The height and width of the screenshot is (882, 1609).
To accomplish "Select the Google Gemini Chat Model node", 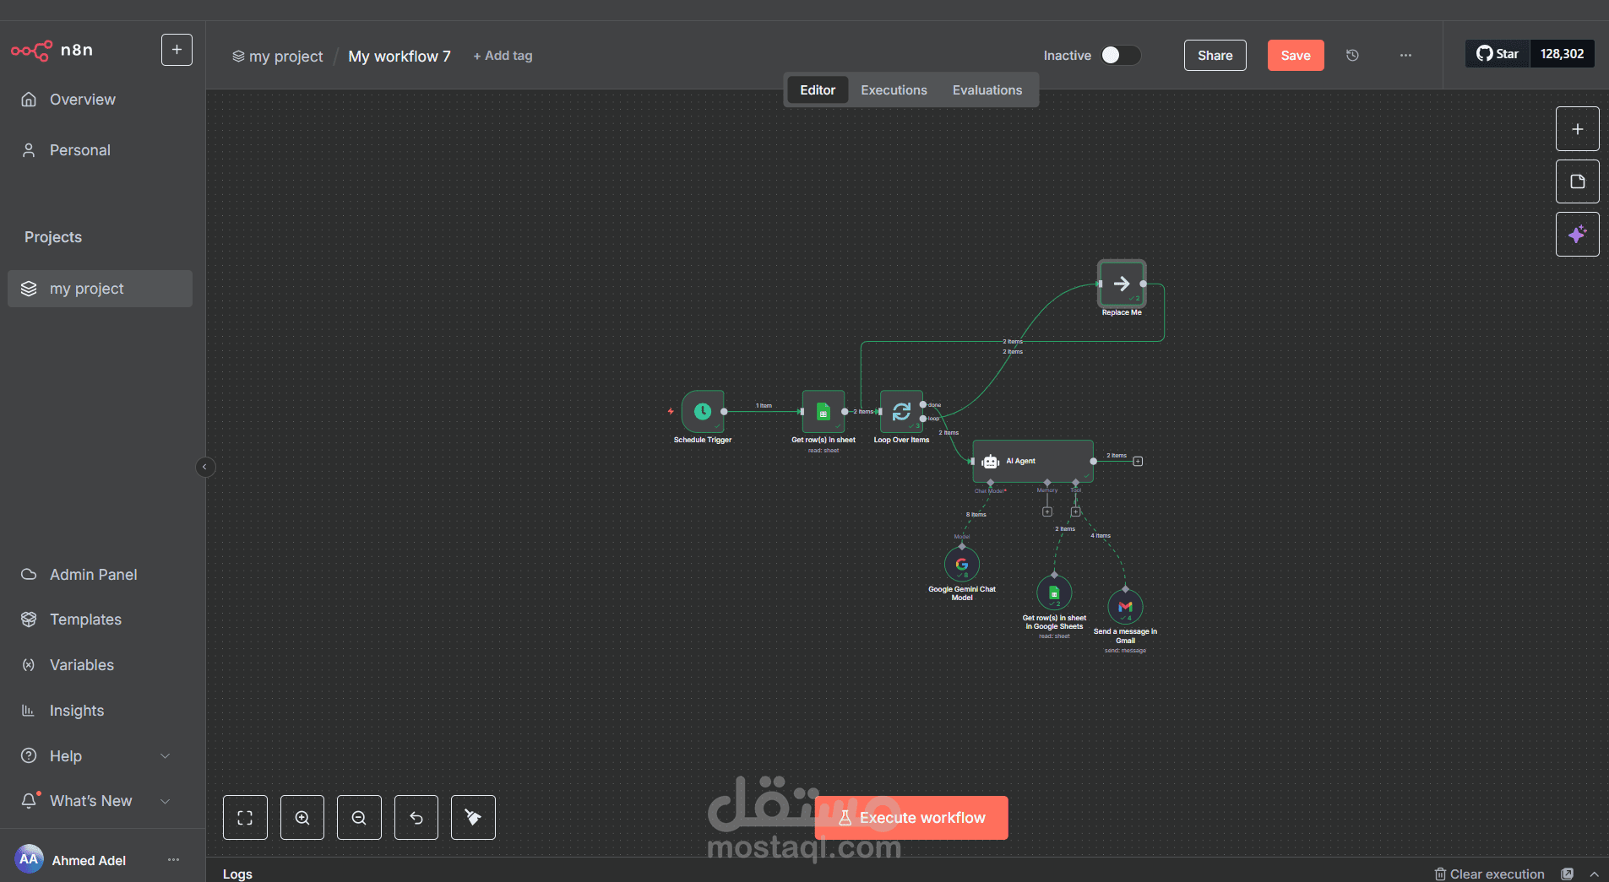I will [x=962, y=565].
